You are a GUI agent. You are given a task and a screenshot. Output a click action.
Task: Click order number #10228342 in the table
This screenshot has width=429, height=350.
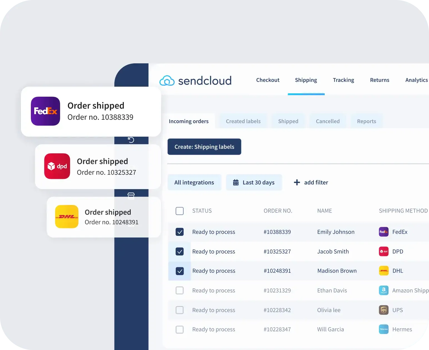pyautogui.click(x=277, y=310)
